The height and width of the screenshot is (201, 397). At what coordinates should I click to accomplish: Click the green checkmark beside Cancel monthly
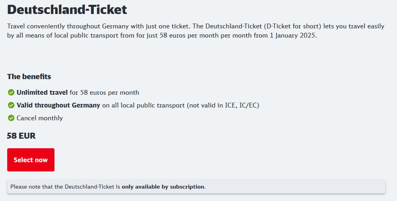pos(11,118)
